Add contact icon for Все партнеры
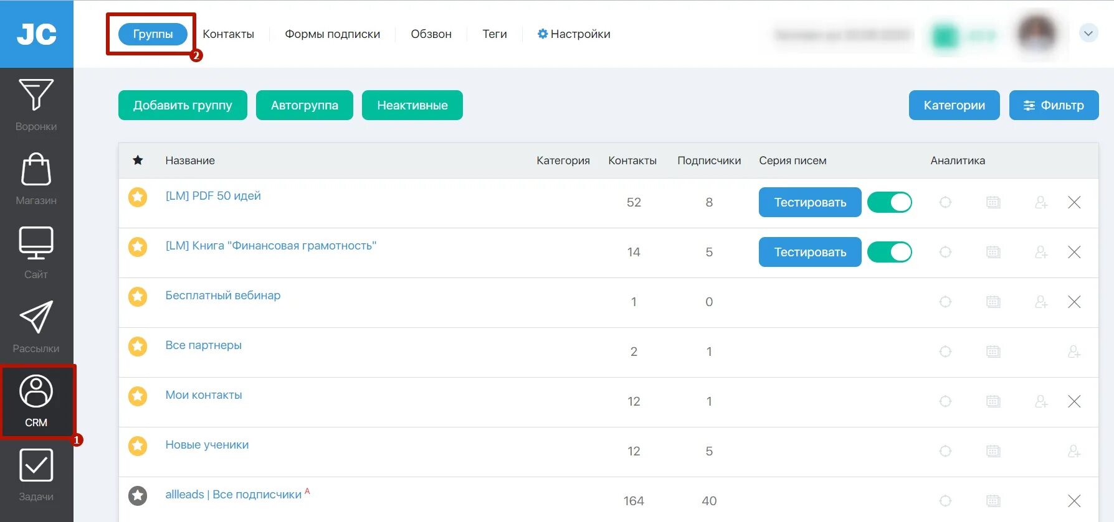The image size is (1114, 522). [1074, 352]
